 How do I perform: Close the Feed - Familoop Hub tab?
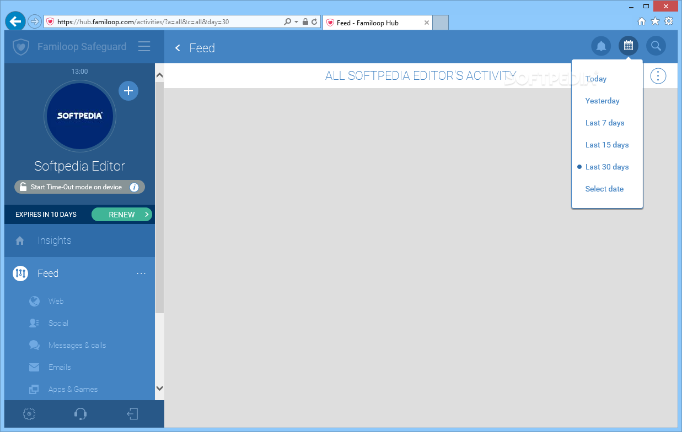point(426,23)
